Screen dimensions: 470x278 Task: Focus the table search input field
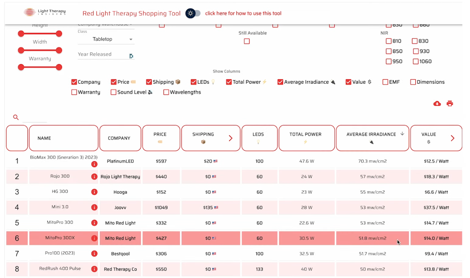click(x=35, y=118)
